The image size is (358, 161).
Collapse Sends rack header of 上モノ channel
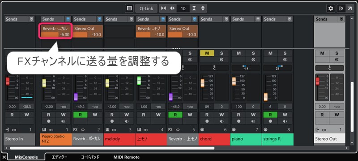tap(148, 19)
